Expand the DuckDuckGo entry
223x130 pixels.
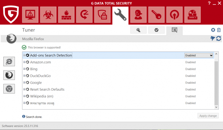point(24,75)
